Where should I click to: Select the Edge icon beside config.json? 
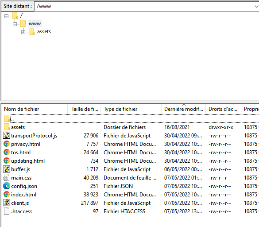click(7, 186)
